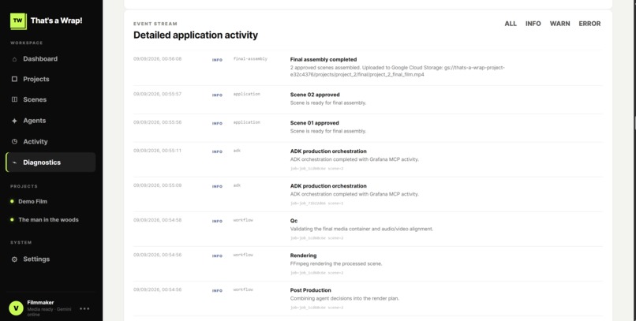
Task: Click the timestamp 09/09/2026, 00:55:56
Action: point(157,122)
